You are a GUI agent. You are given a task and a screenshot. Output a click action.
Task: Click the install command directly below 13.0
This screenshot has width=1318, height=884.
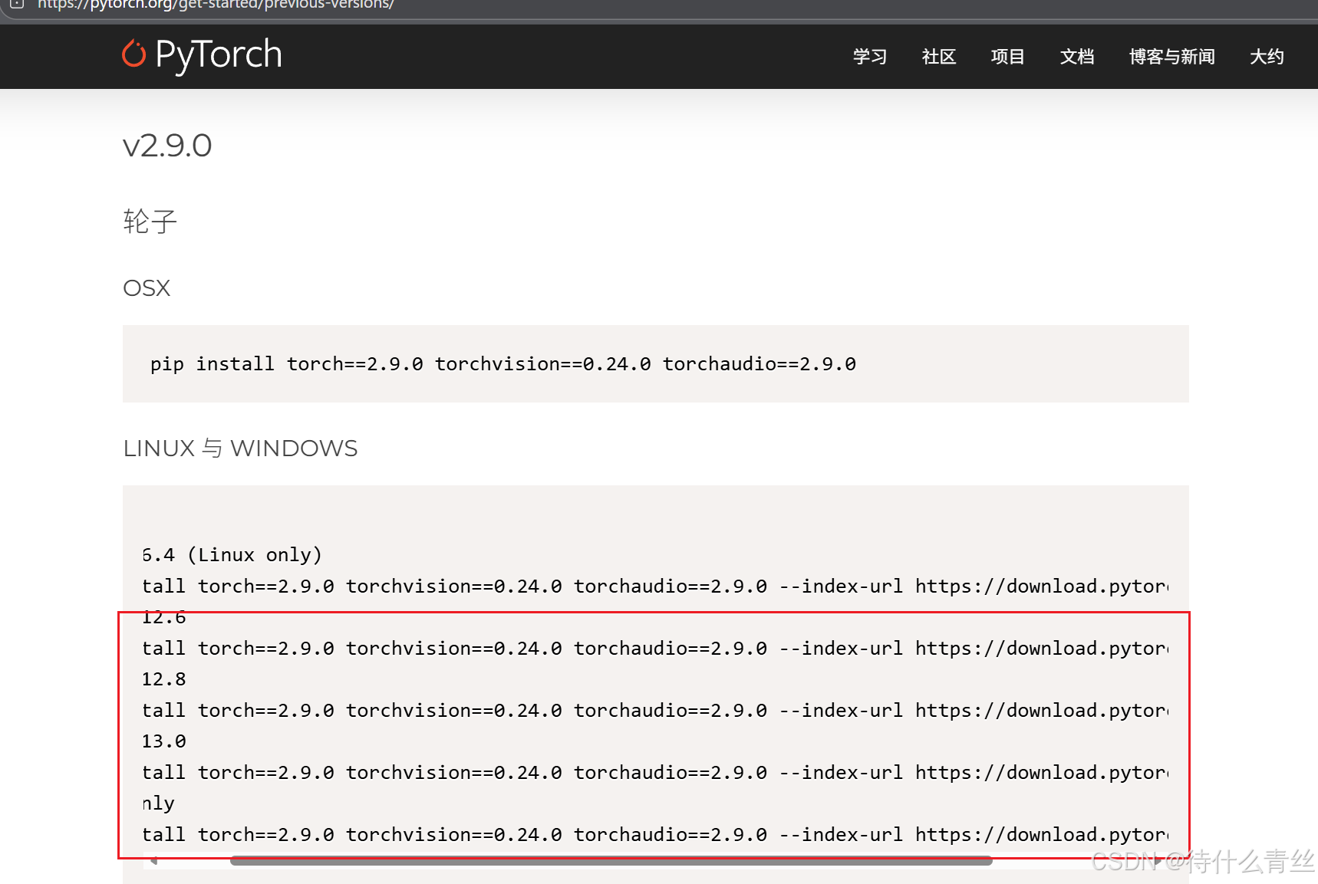coord(656,773)
